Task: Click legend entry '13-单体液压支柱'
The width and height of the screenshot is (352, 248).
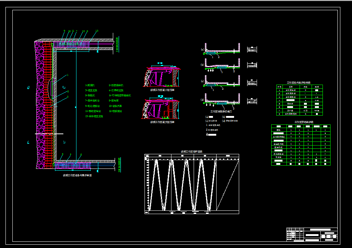Action: pyautogui.click(x=94, y=116)
